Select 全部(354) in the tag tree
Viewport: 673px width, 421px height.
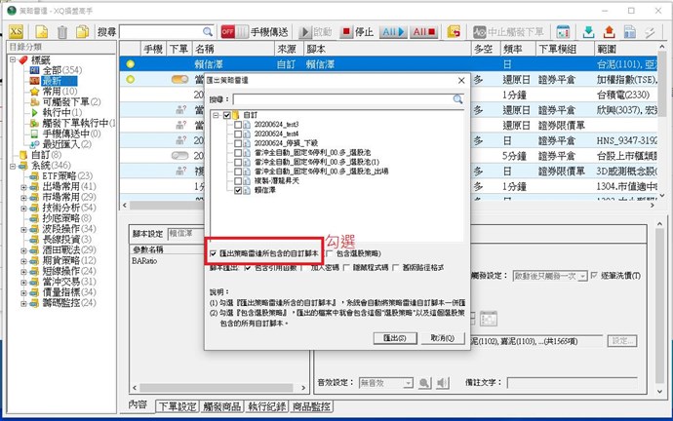[61, 70]
